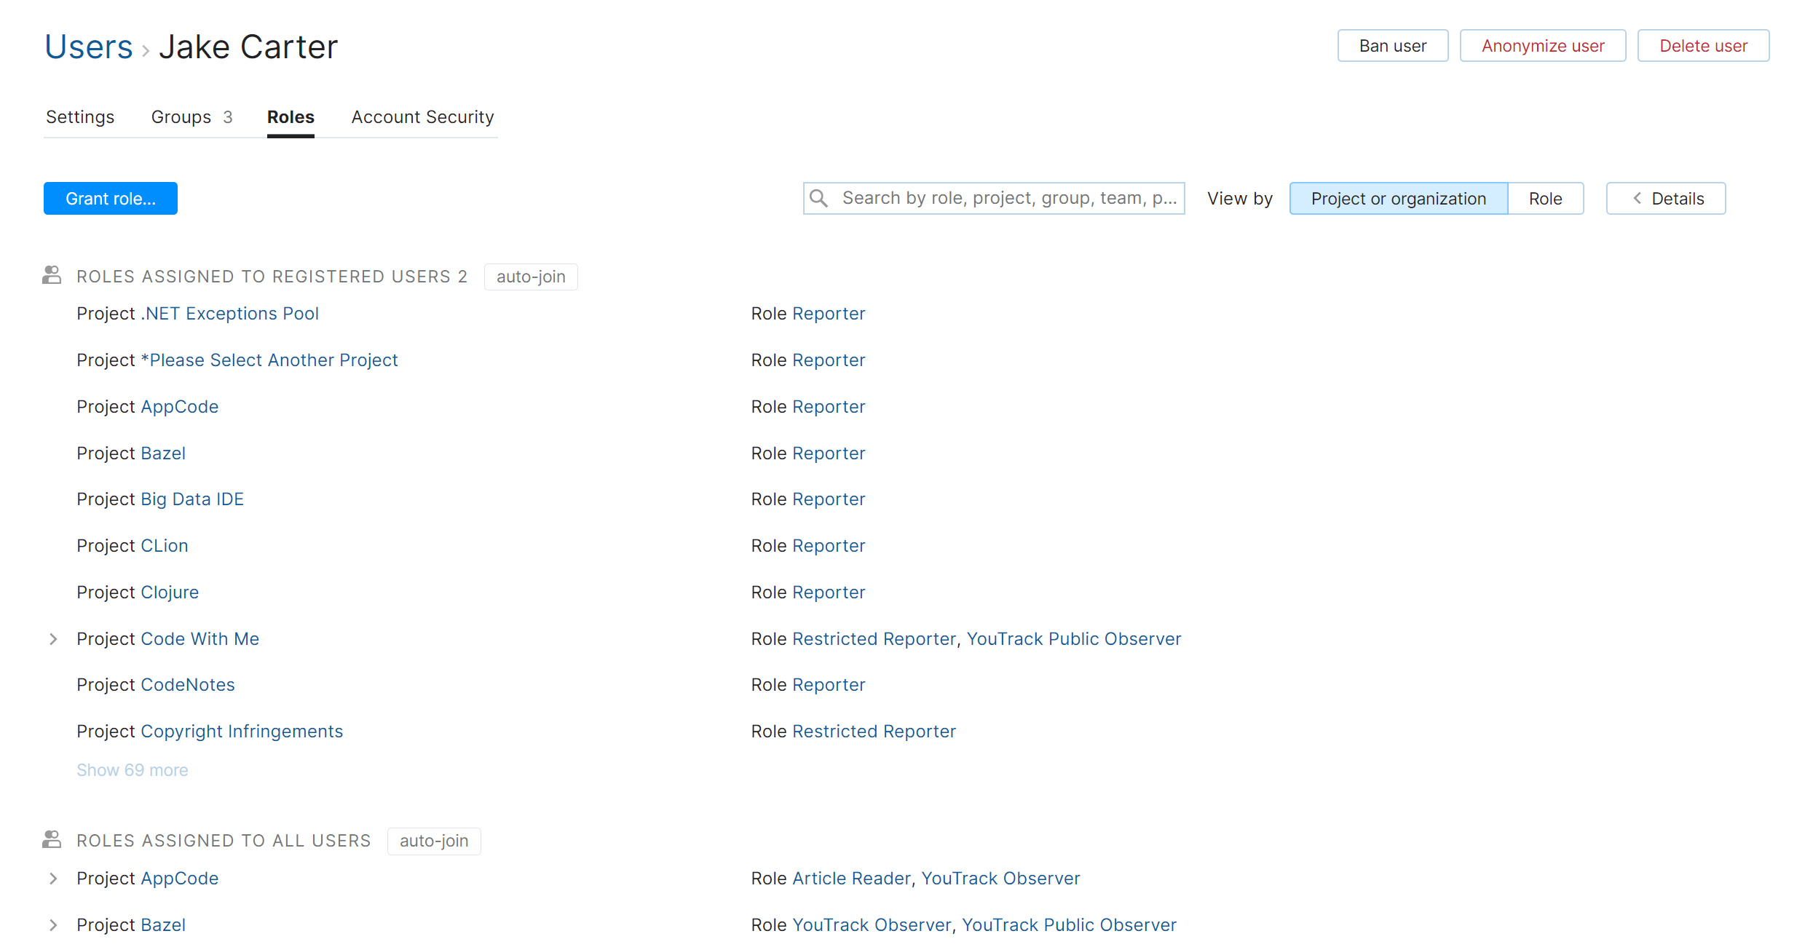The width and height of the screenshot is (1813, 947).
Task: Show 69 more roles
Action: (133, 770)
